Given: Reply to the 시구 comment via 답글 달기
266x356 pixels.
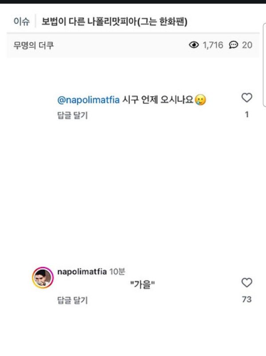Looking at the screenshot, I should (x=72, y=116).
